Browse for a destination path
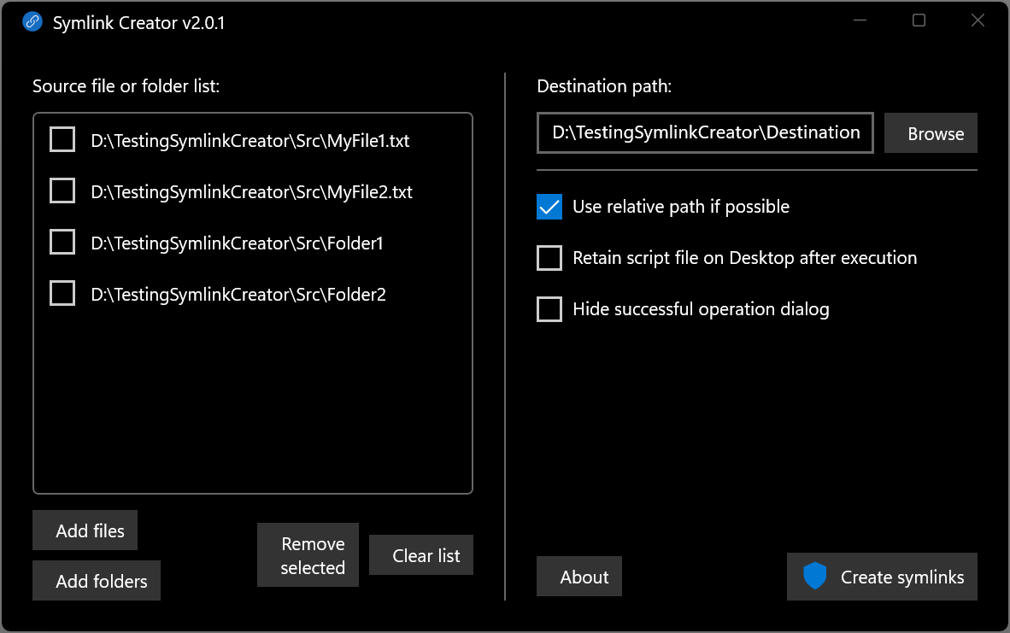Viewport: 1010px width, 633px height. pos(931,133)
